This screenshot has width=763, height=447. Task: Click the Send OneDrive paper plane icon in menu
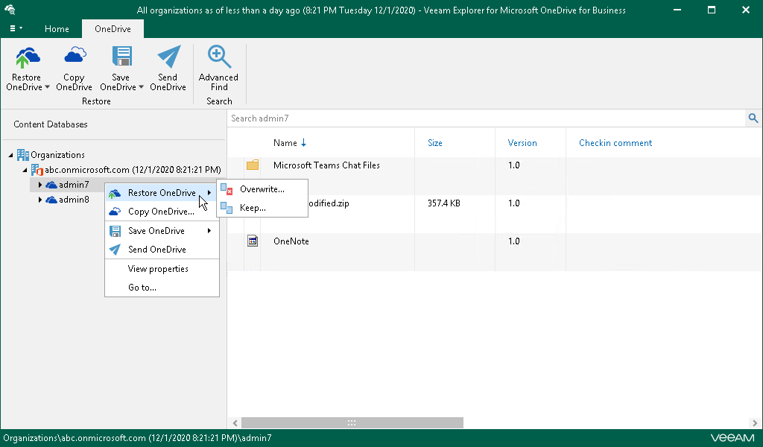point(115,250)
